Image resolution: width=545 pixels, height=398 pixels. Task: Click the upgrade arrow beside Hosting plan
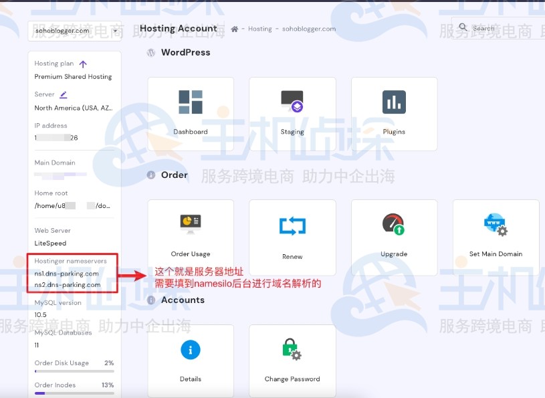coord(83,64)
